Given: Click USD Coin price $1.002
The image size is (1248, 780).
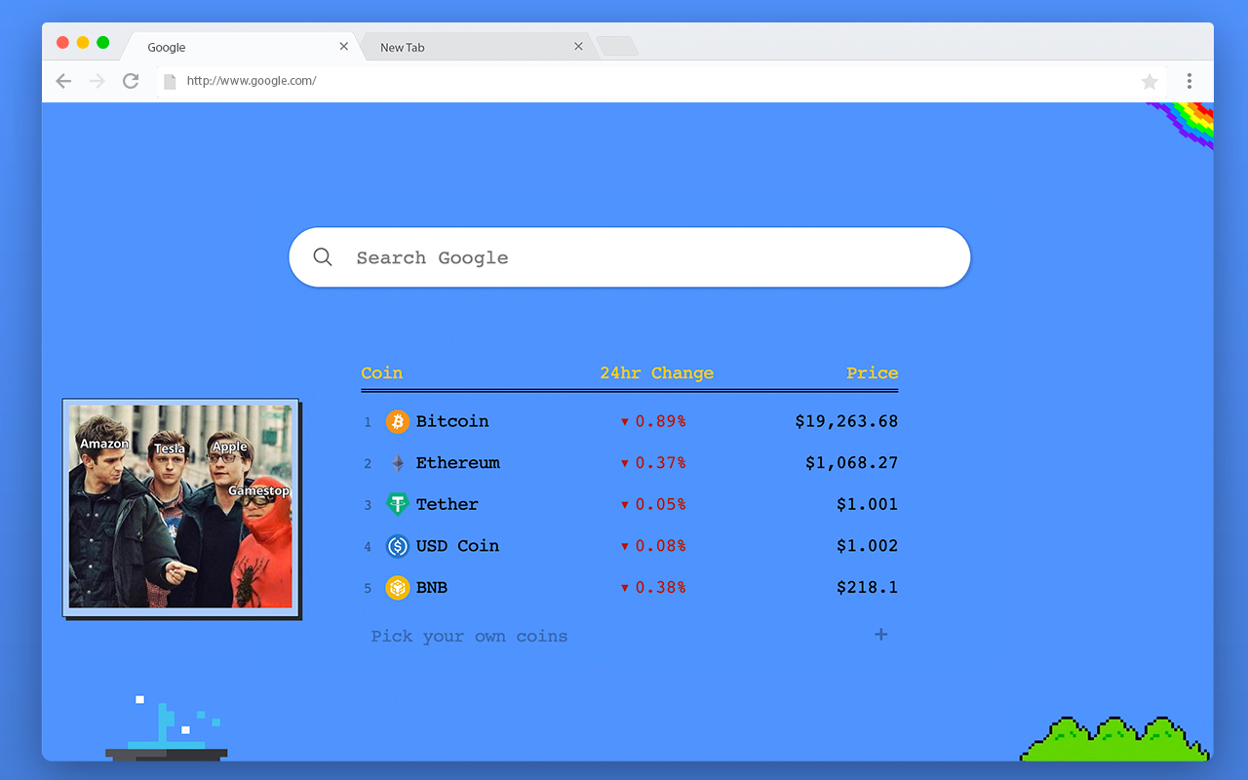Looking at the screenshot, I should coord(868,546).
